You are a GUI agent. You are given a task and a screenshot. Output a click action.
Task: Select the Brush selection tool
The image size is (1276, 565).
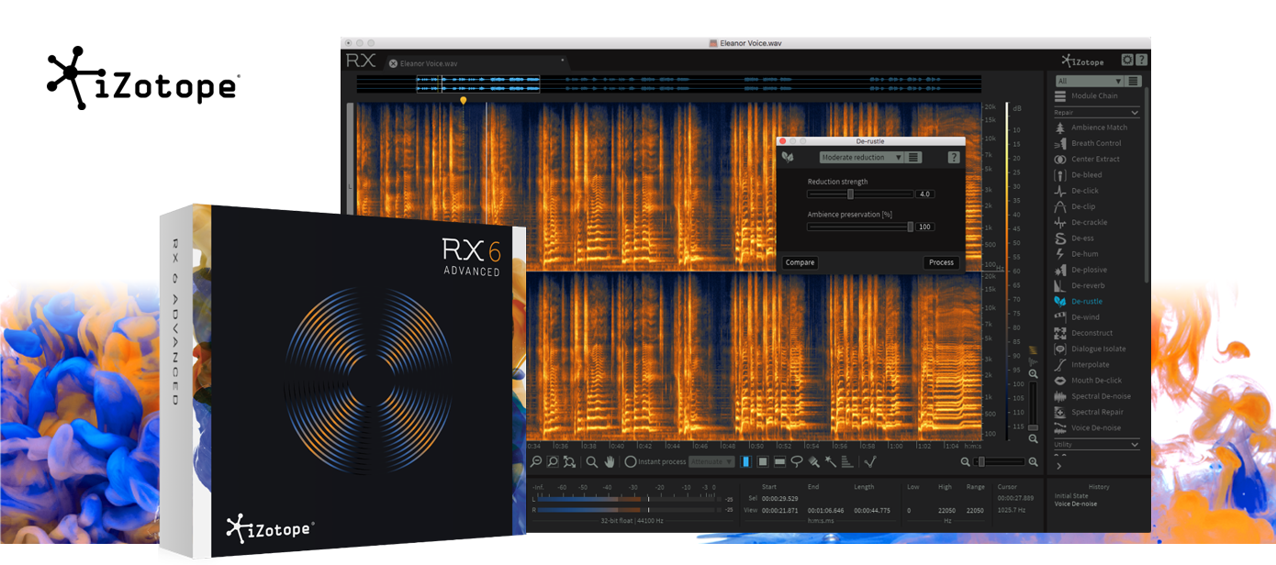813,461
